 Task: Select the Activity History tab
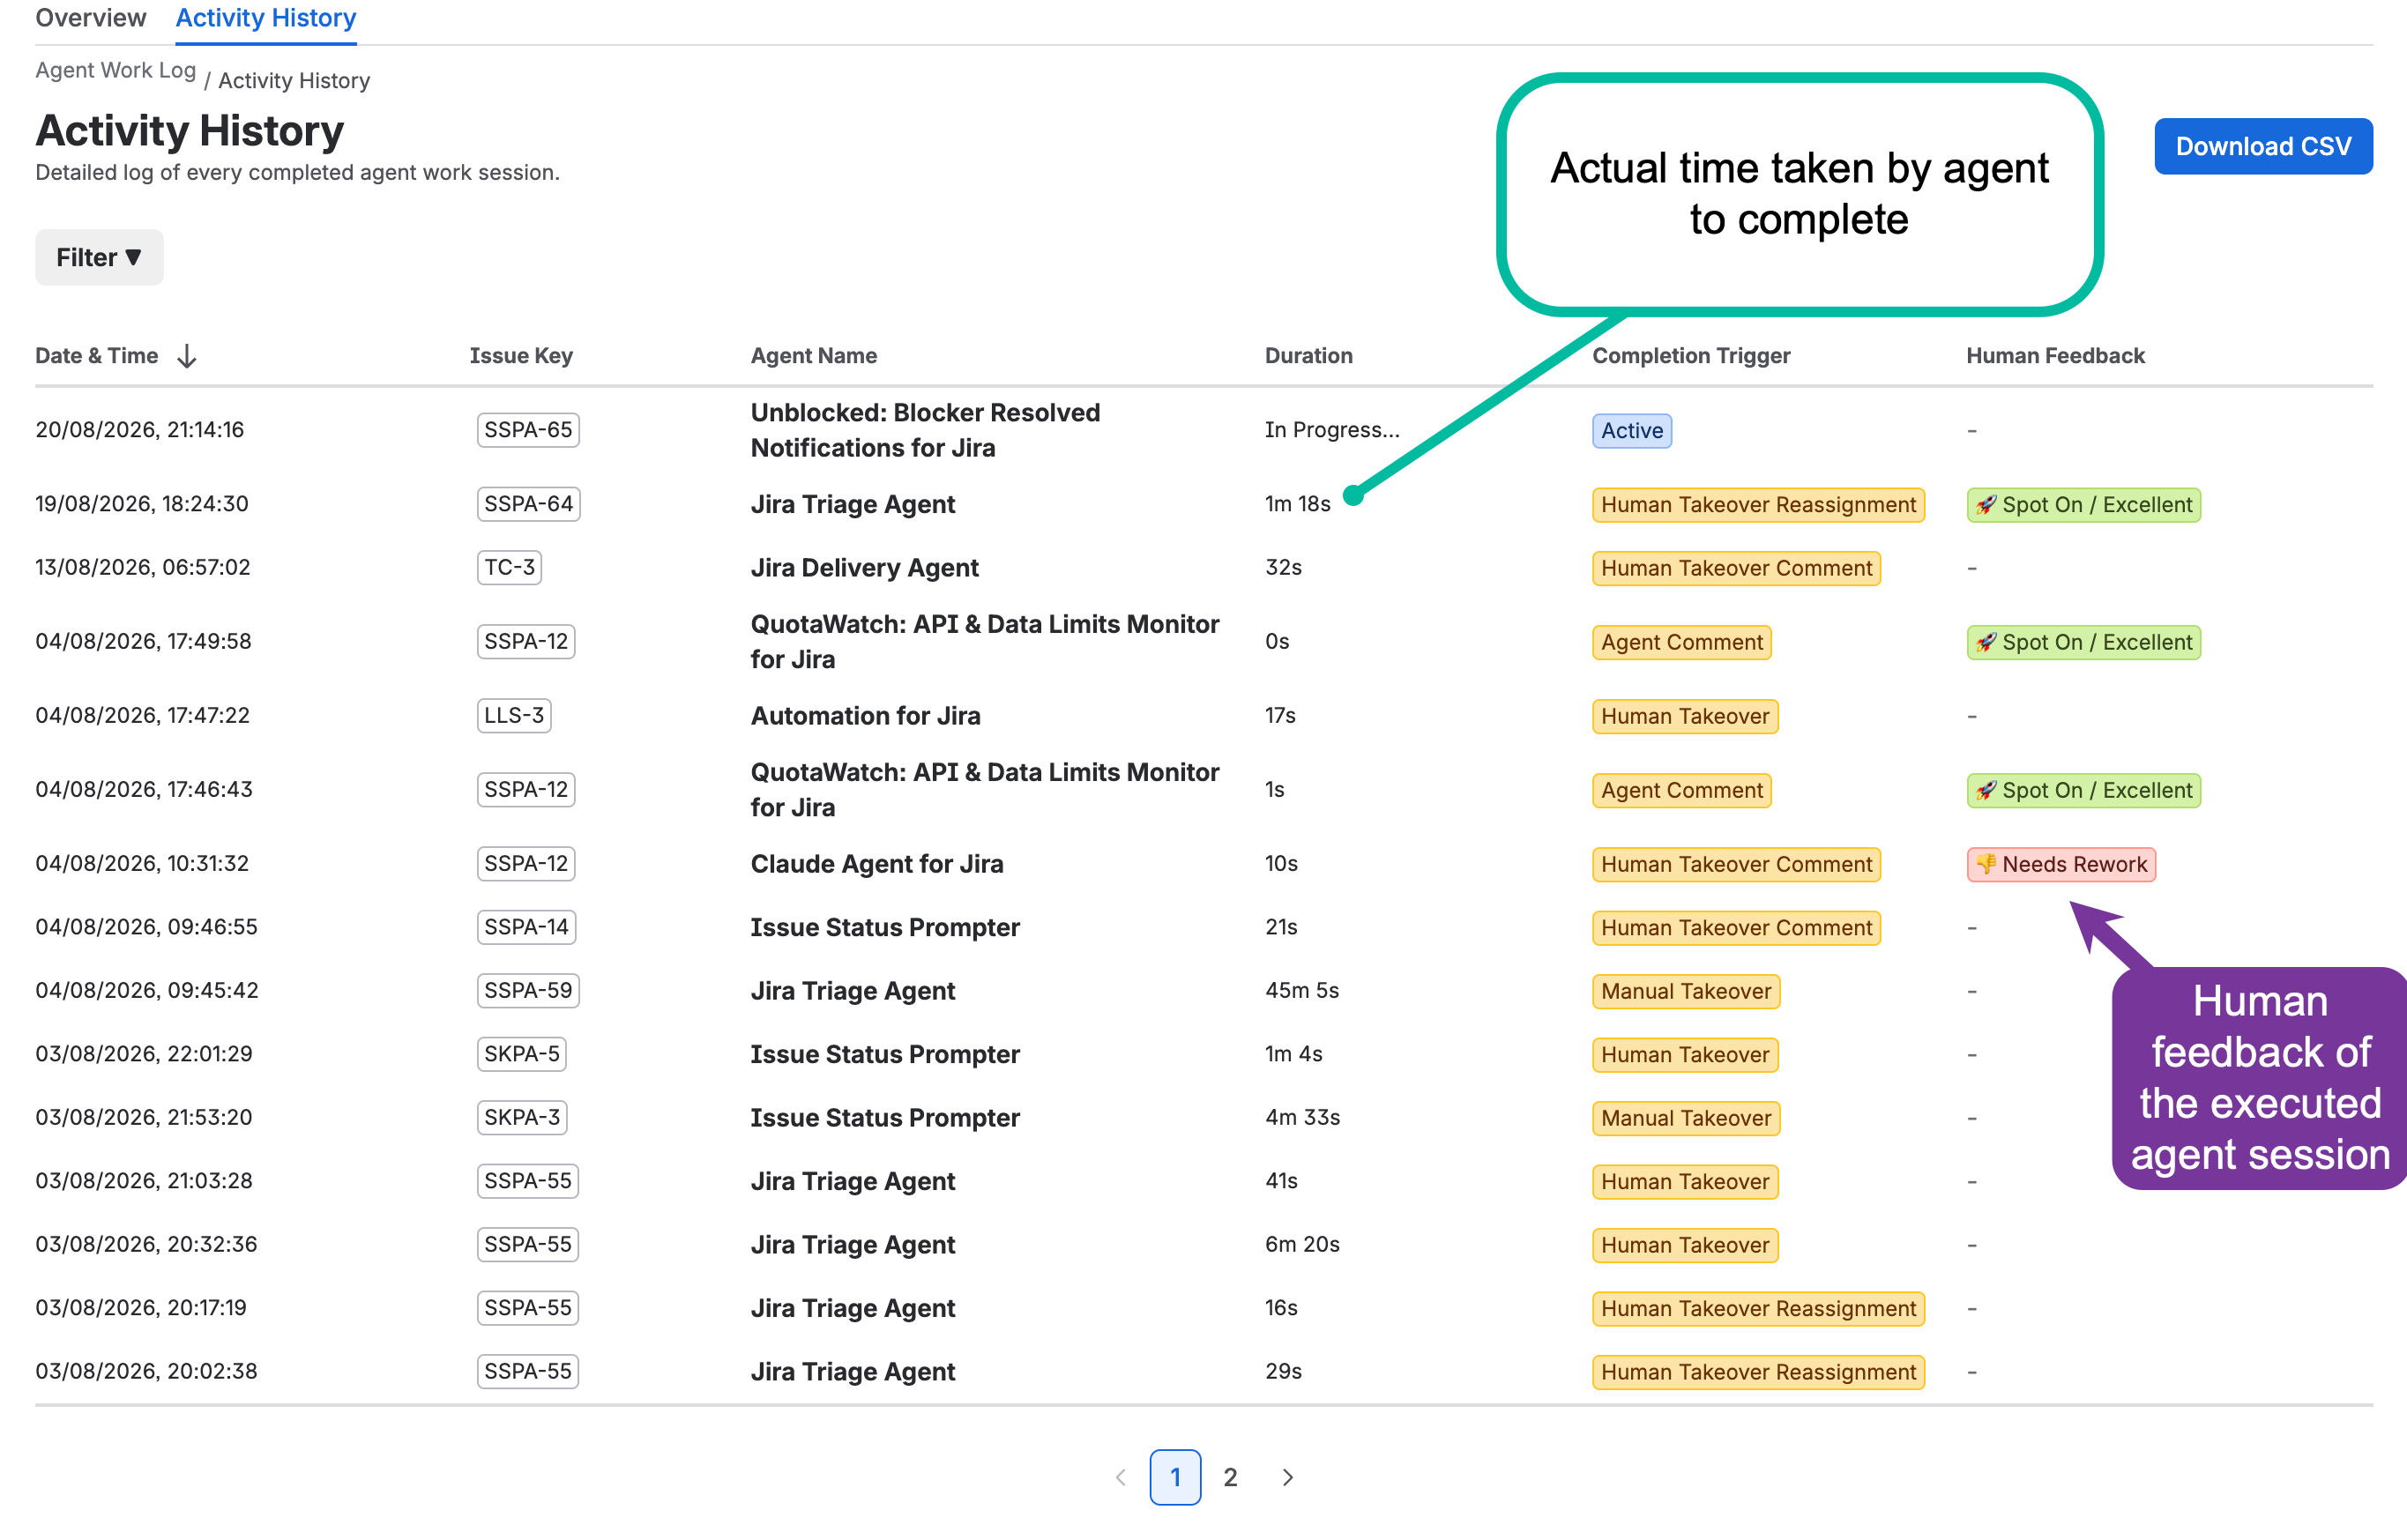coord(266,18)
